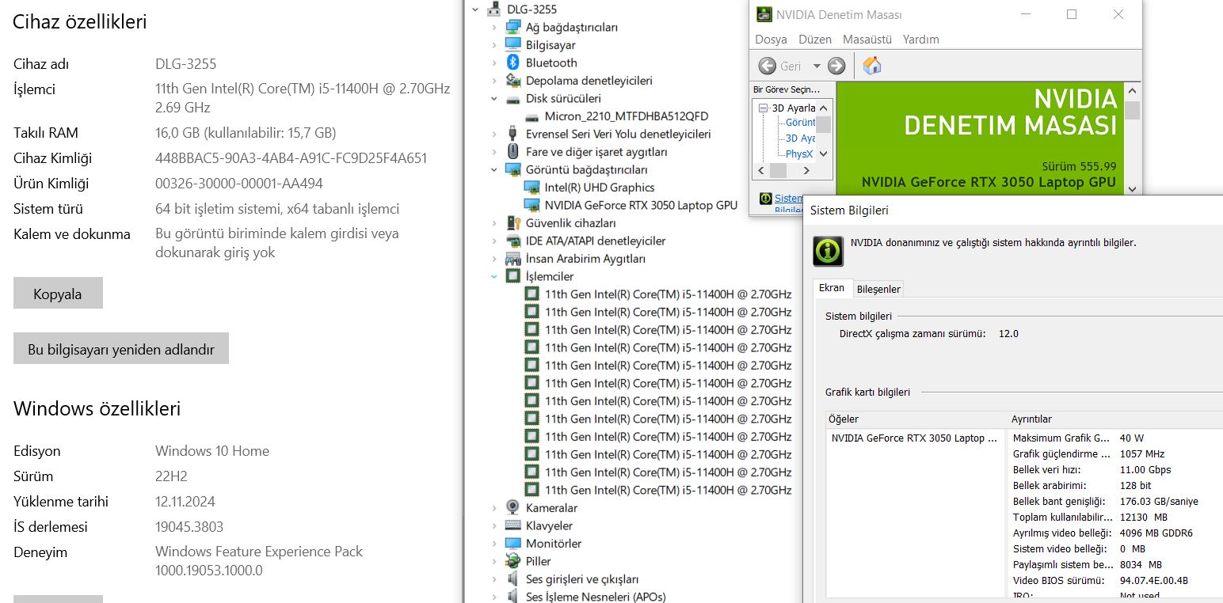
Task: Click the Bluetooth device category icon
Action: 512,63
